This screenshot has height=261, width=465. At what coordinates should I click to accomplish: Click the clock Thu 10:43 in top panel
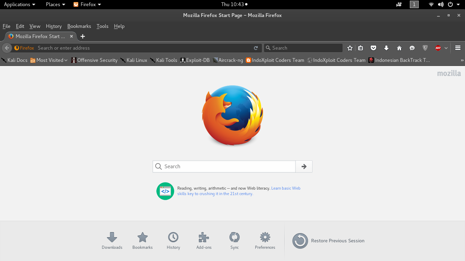(234, 4)
